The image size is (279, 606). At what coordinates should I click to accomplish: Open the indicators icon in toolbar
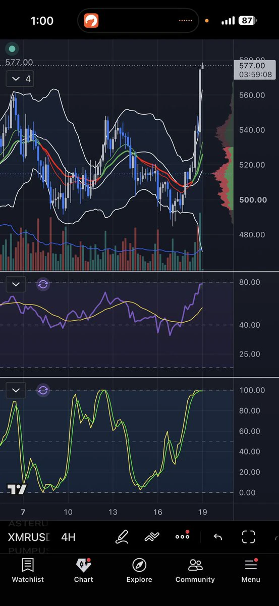pos(152,537)
